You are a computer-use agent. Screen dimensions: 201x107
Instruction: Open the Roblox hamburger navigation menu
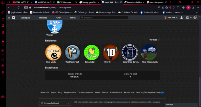9,18
